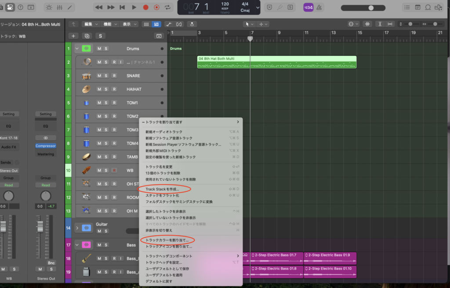Mute the SNARE track
This screenshot has width=450, height=288.
99,76
